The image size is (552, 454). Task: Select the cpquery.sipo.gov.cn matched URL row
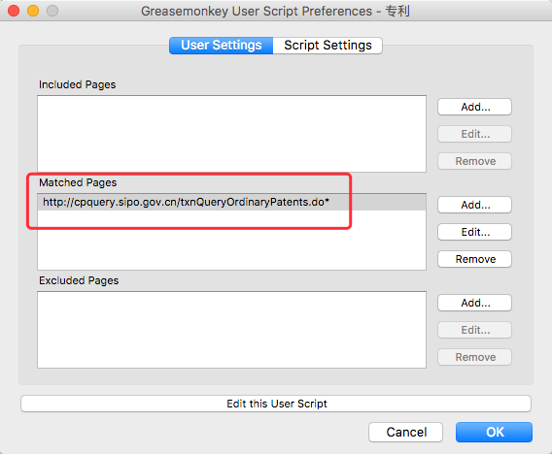(231, 202)
